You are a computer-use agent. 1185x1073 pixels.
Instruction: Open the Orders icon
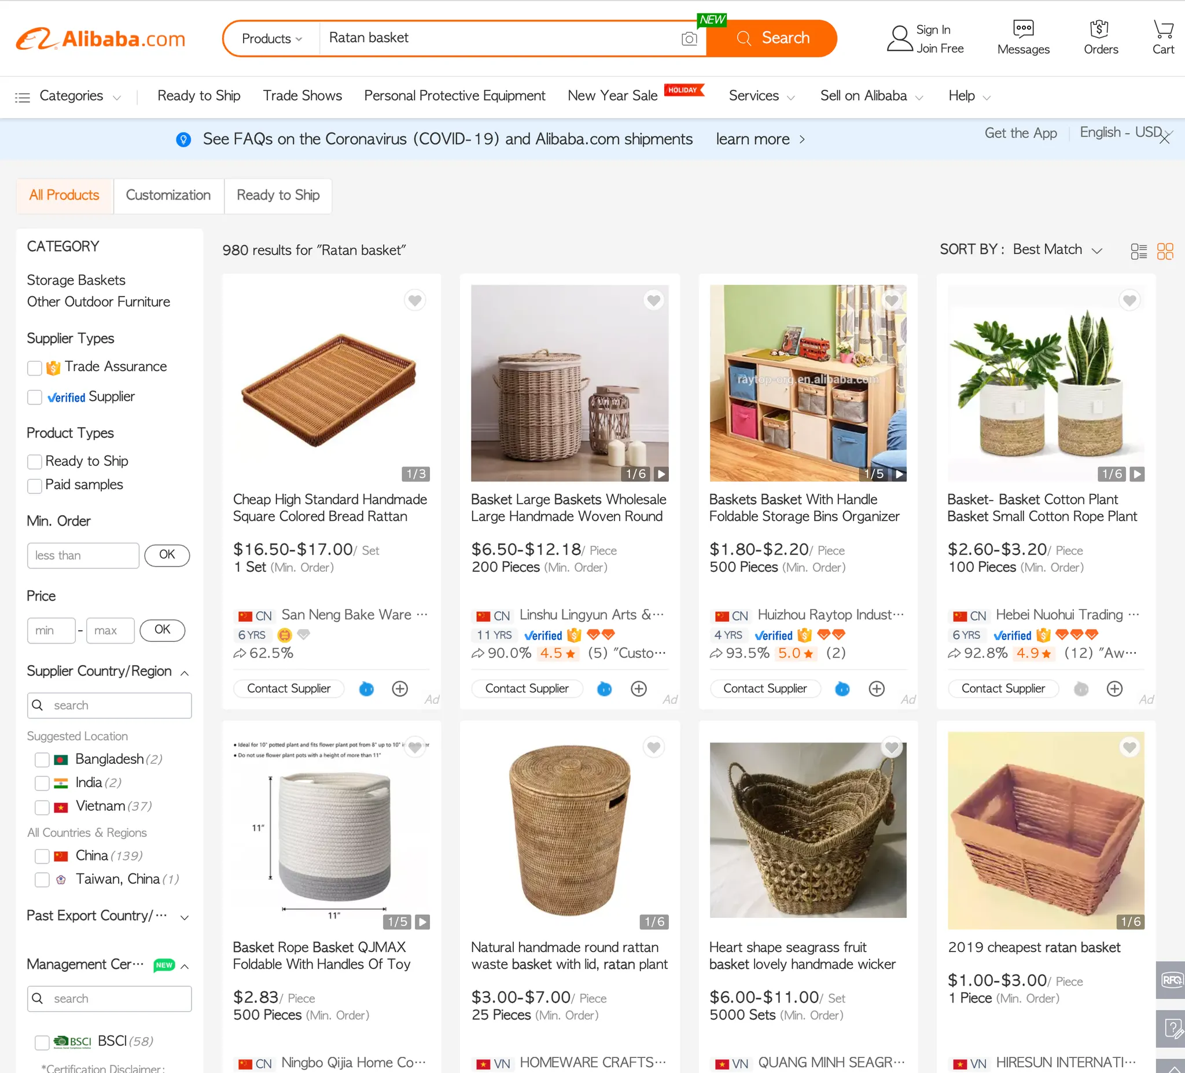click(x=1101, y=38)
